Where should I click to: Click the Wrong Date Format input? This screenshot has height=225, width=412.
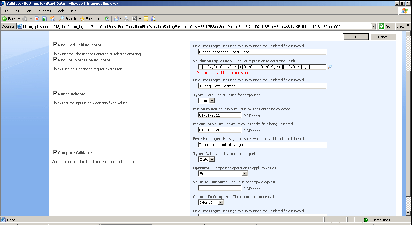tap(262, 86)
